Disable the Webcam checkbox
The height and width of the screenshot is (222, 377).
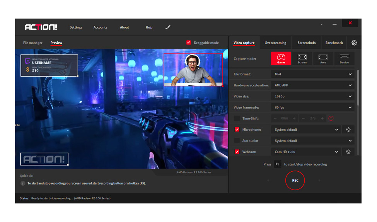(x=237, y=152)
